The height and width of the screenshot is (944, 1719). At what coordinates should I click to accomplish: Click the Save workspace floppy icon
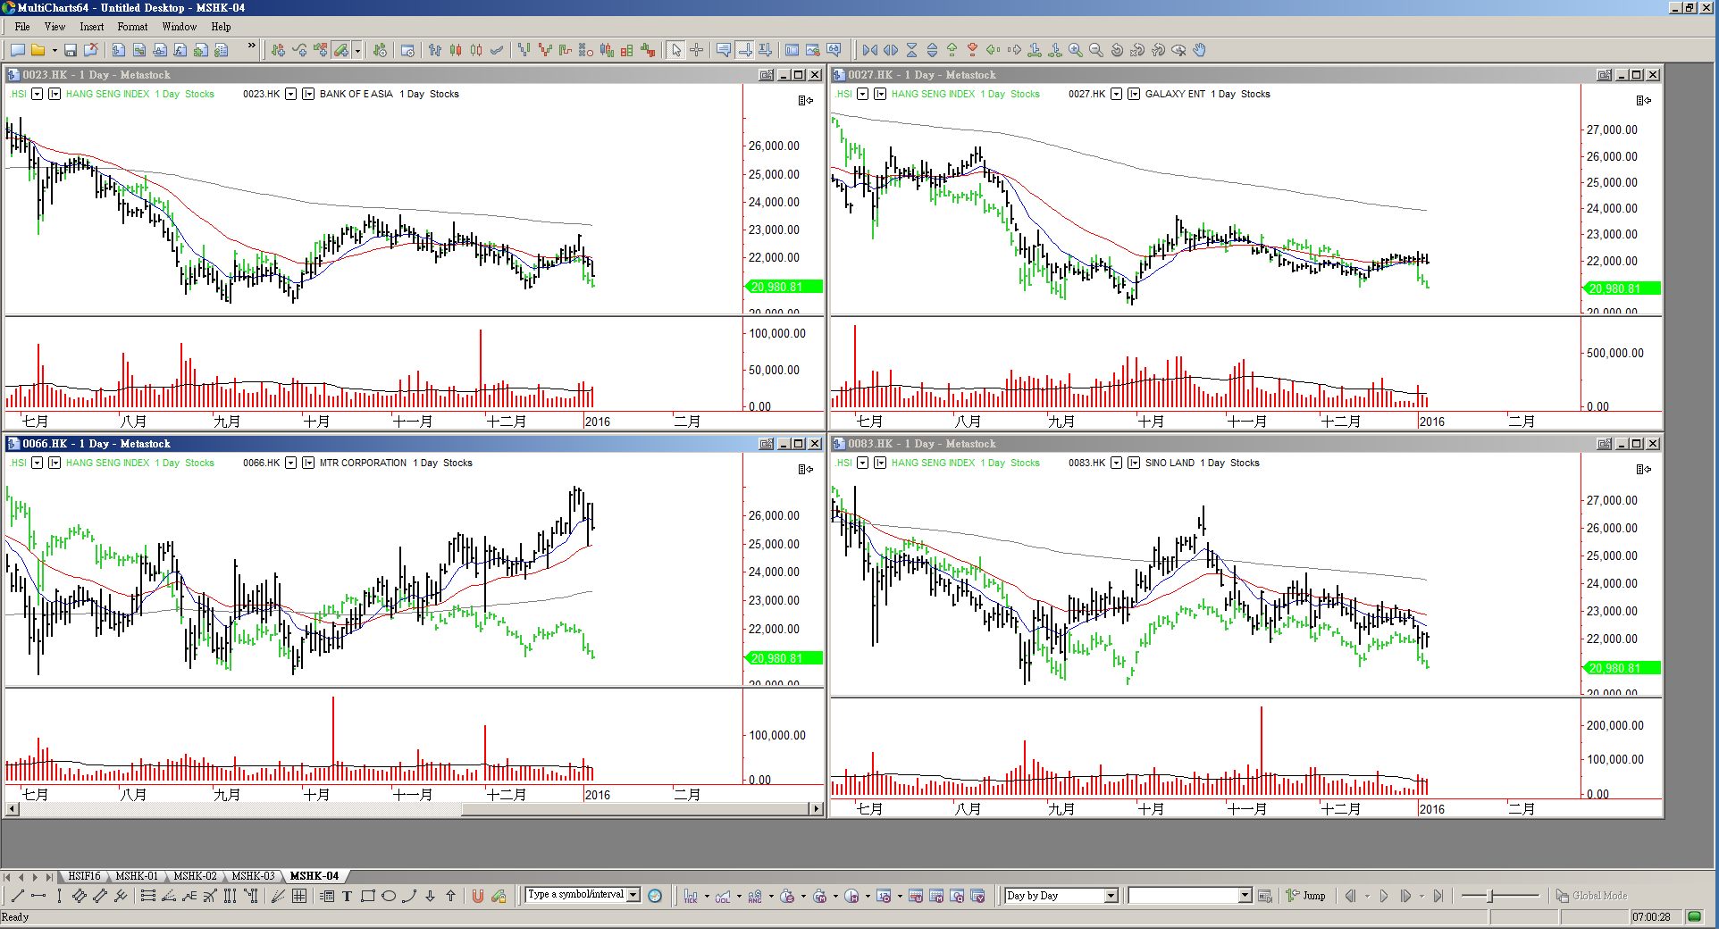coord(71,50)
